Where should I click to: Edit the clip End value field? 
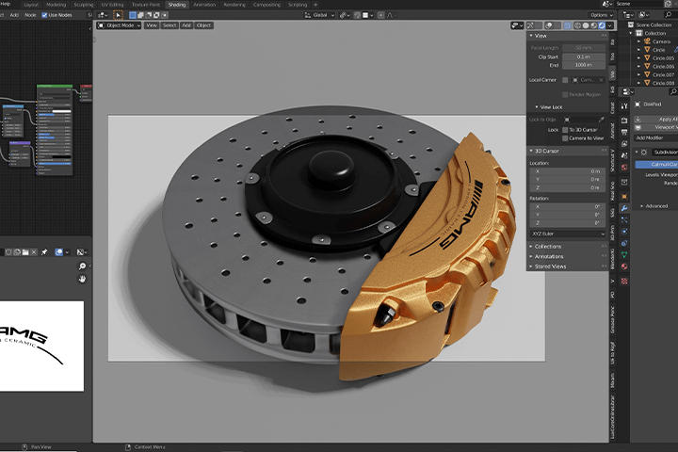583,65
